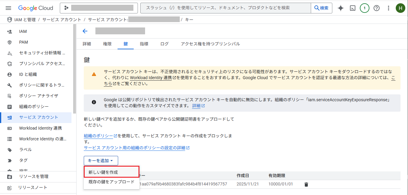Click the 検索 search button
This screenshot has height=195, width=408.
coord(322,8)
